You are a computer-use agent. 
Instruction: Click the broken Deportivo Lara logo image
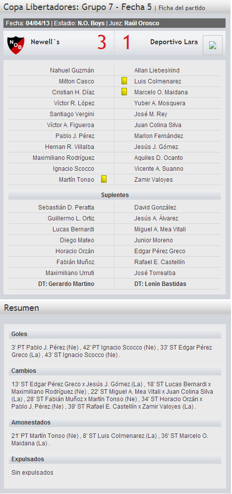[x=213, y=45]
